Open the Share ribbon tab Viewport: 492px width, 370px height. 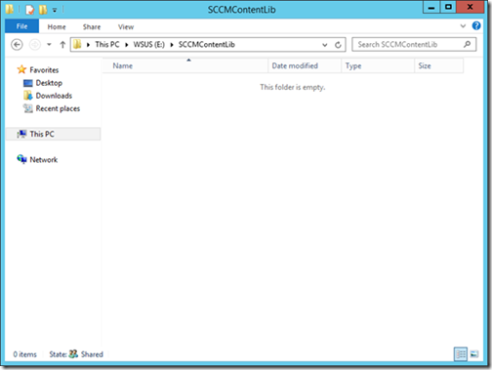[x=92, y=27]
